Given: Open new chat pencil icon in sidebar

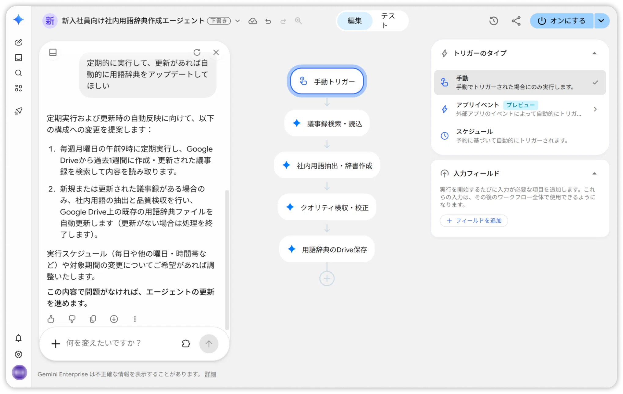Looking at the screenshot, I should [18, 42].
